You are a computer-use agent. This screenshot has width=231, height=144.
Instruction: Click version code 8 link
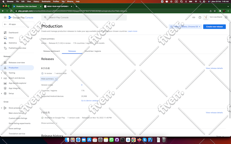(x=82, y=85)
